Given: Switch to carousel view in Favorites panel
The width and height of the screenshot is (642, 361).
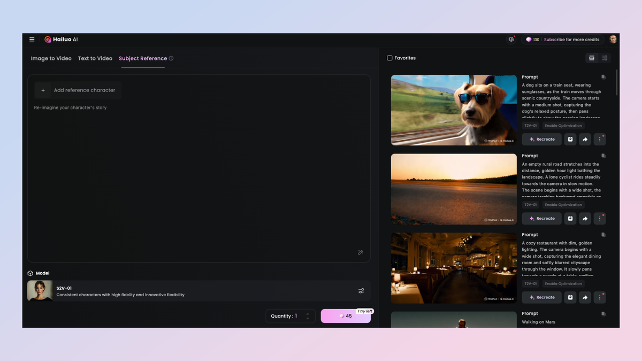Looking at the screenshot, I should [x=592, y=58].
